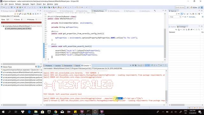Select soft_assertion_assertj_test in JUnit tree
Image resolution: width=204 pixels, height=115 pixels.
pos(18,28)
